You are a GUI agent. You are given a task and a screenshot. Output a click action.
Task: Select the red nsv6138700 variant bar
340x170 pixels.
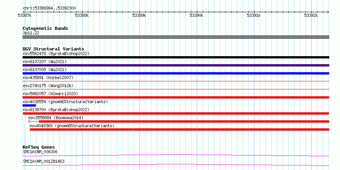(176, 113)
